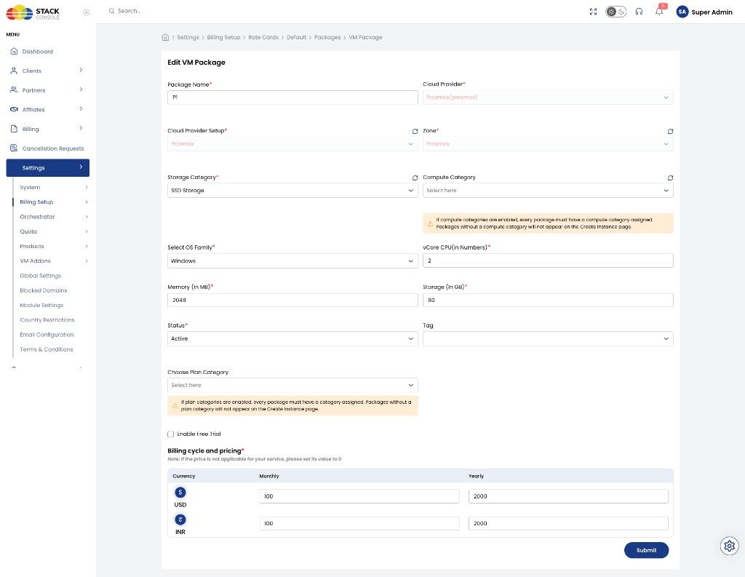Open the Zone dropdown
Viewport: 745px width, 577px height.
coord(548,144)
